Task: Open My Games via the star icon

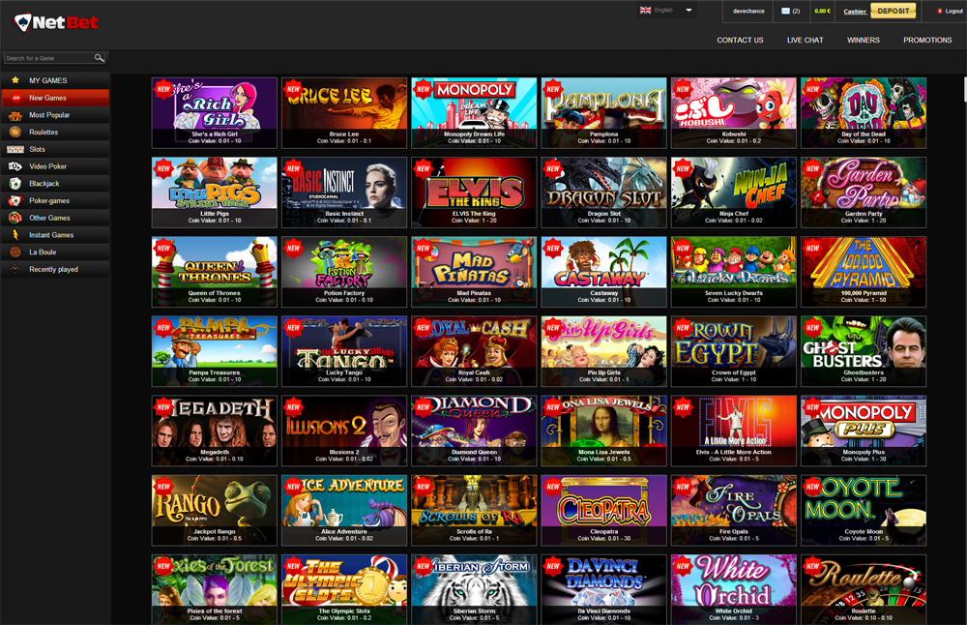Action: coord(15,80)
